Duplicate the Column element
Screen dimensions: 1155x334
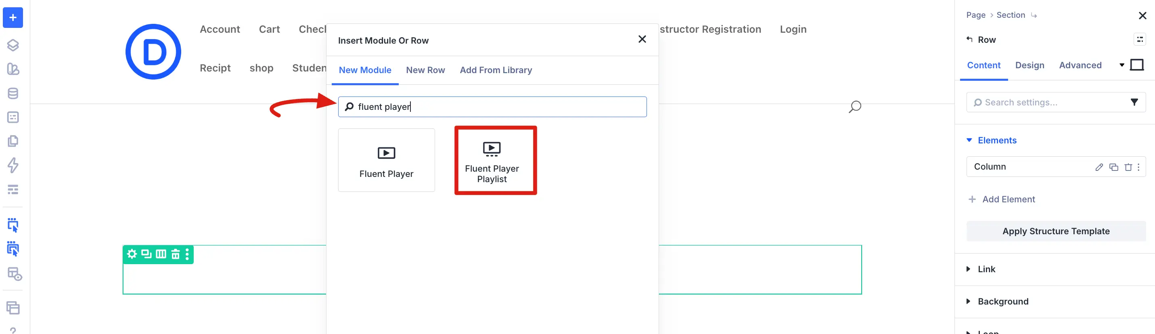[1114, 167]
